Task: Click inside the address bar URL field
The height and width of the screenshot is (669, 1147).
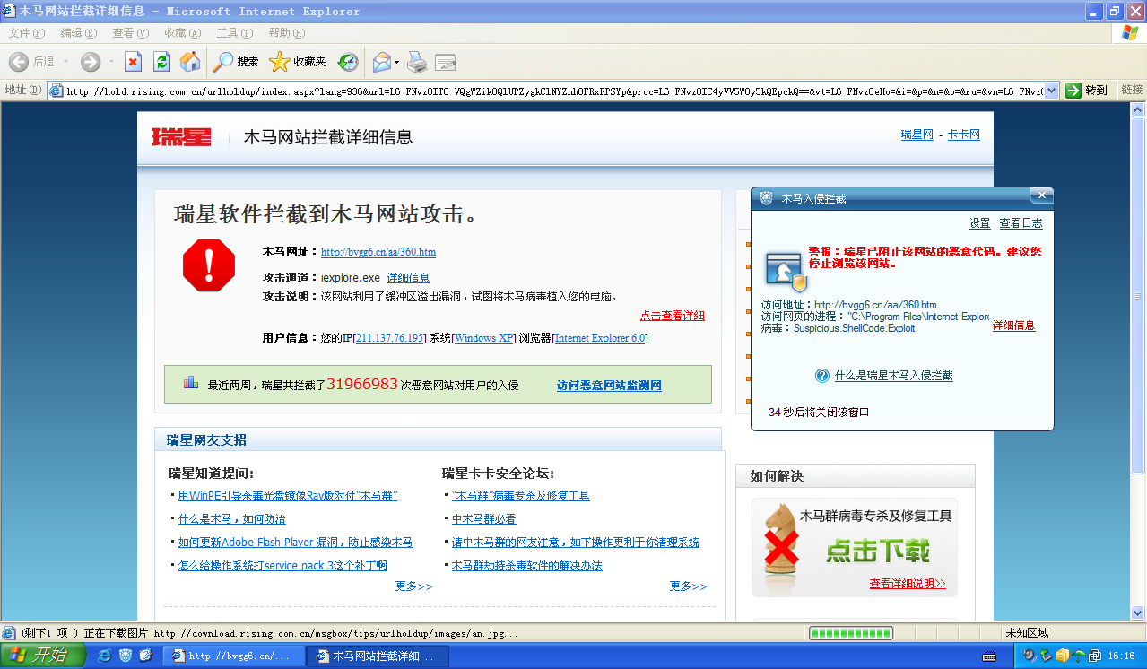Action: 553,91
